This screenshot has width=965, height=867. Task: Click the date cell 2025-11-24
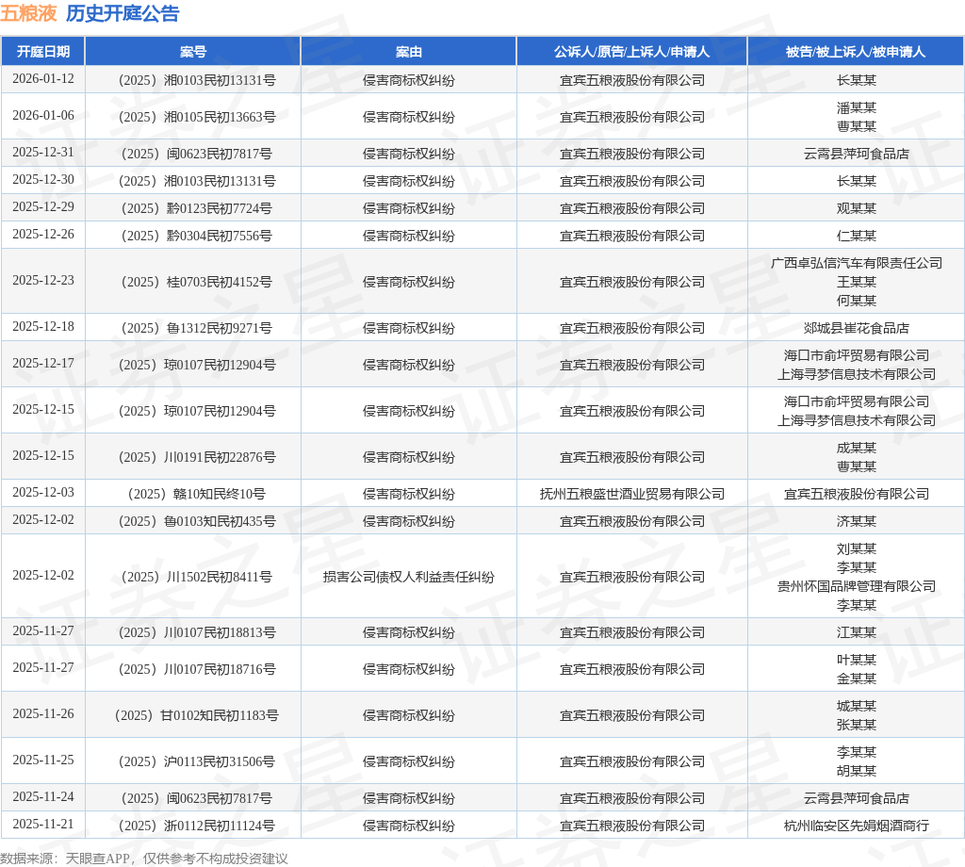click(x=43, y=797)
